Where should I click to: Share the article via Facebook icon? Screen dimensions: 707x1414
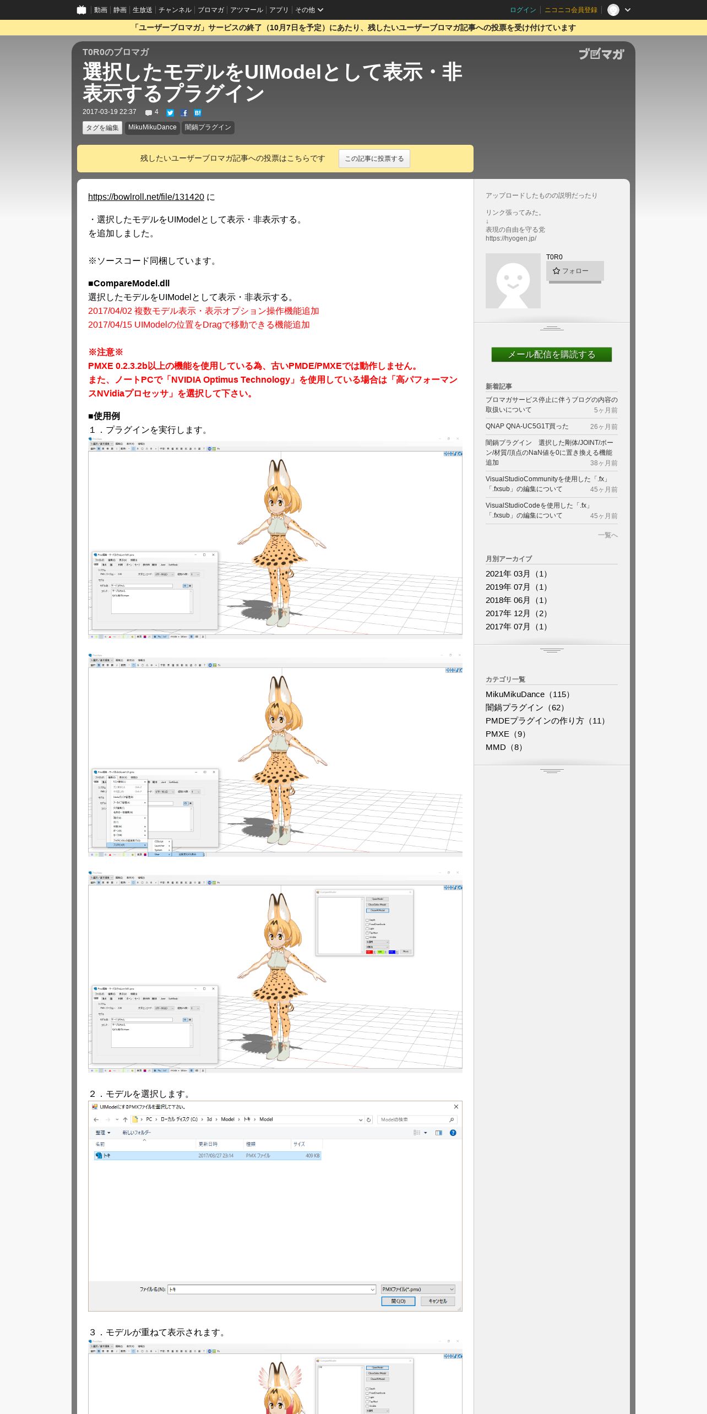point(184,112)
